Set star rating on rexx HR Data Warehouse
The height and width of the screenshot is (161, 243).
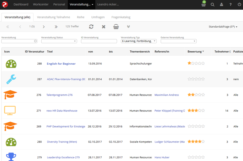pos(196,111)
